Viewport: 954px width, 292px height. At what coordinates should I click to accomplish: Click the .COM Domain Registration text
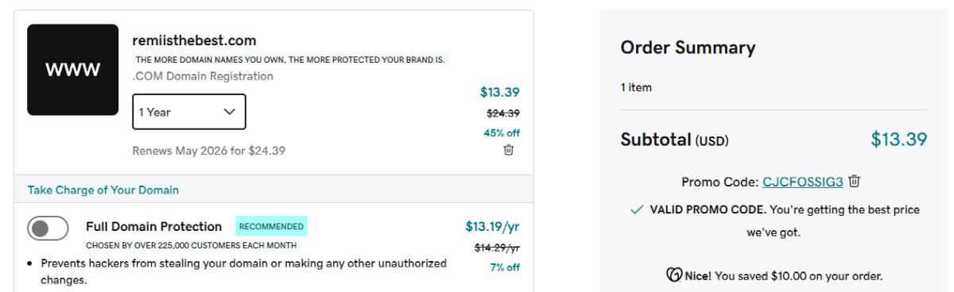[203, 76]
